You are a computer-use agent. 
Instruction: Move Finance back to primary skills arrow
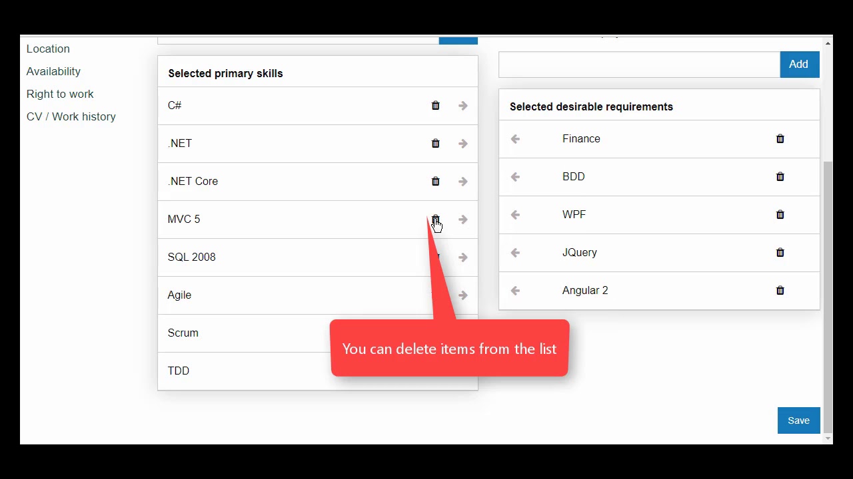click(x=515, y=139)
